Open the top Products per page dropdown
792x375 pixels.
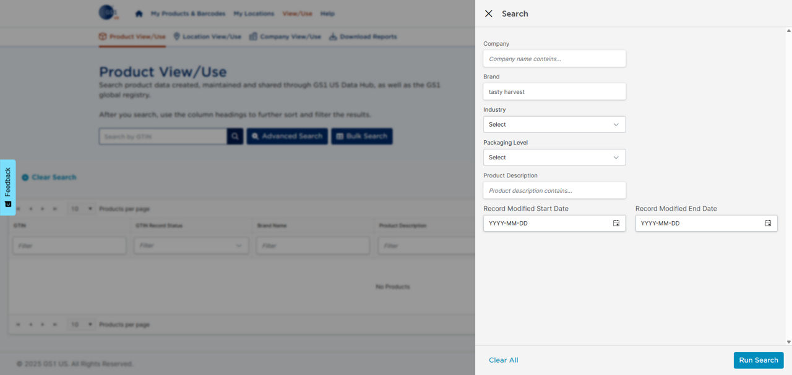[82, 209]
